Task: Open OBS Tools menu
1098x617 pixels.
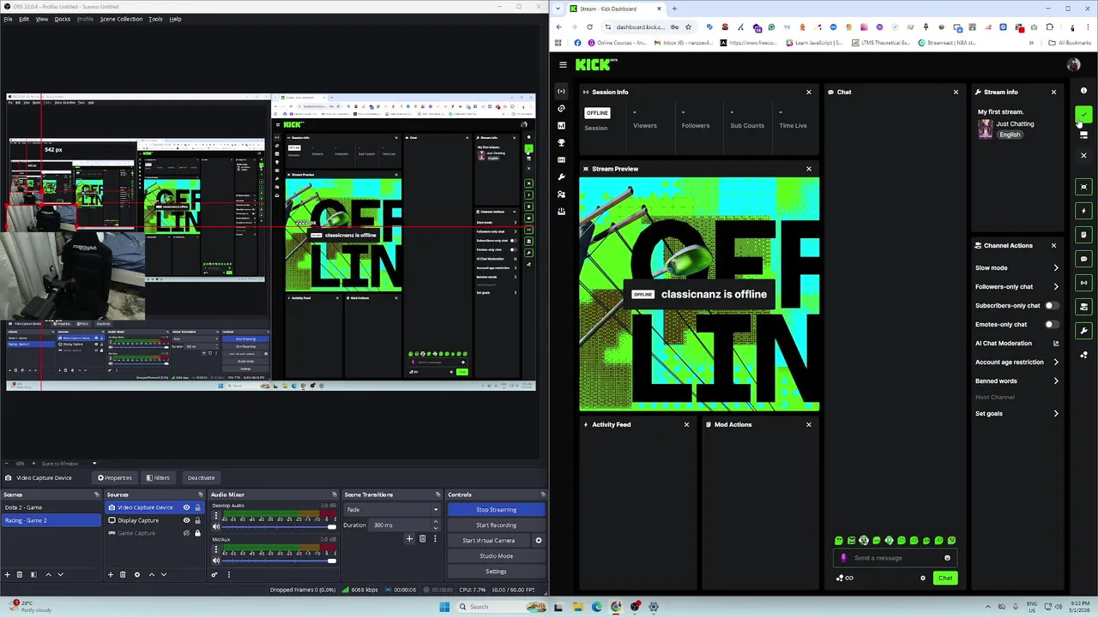Action: 155,19
